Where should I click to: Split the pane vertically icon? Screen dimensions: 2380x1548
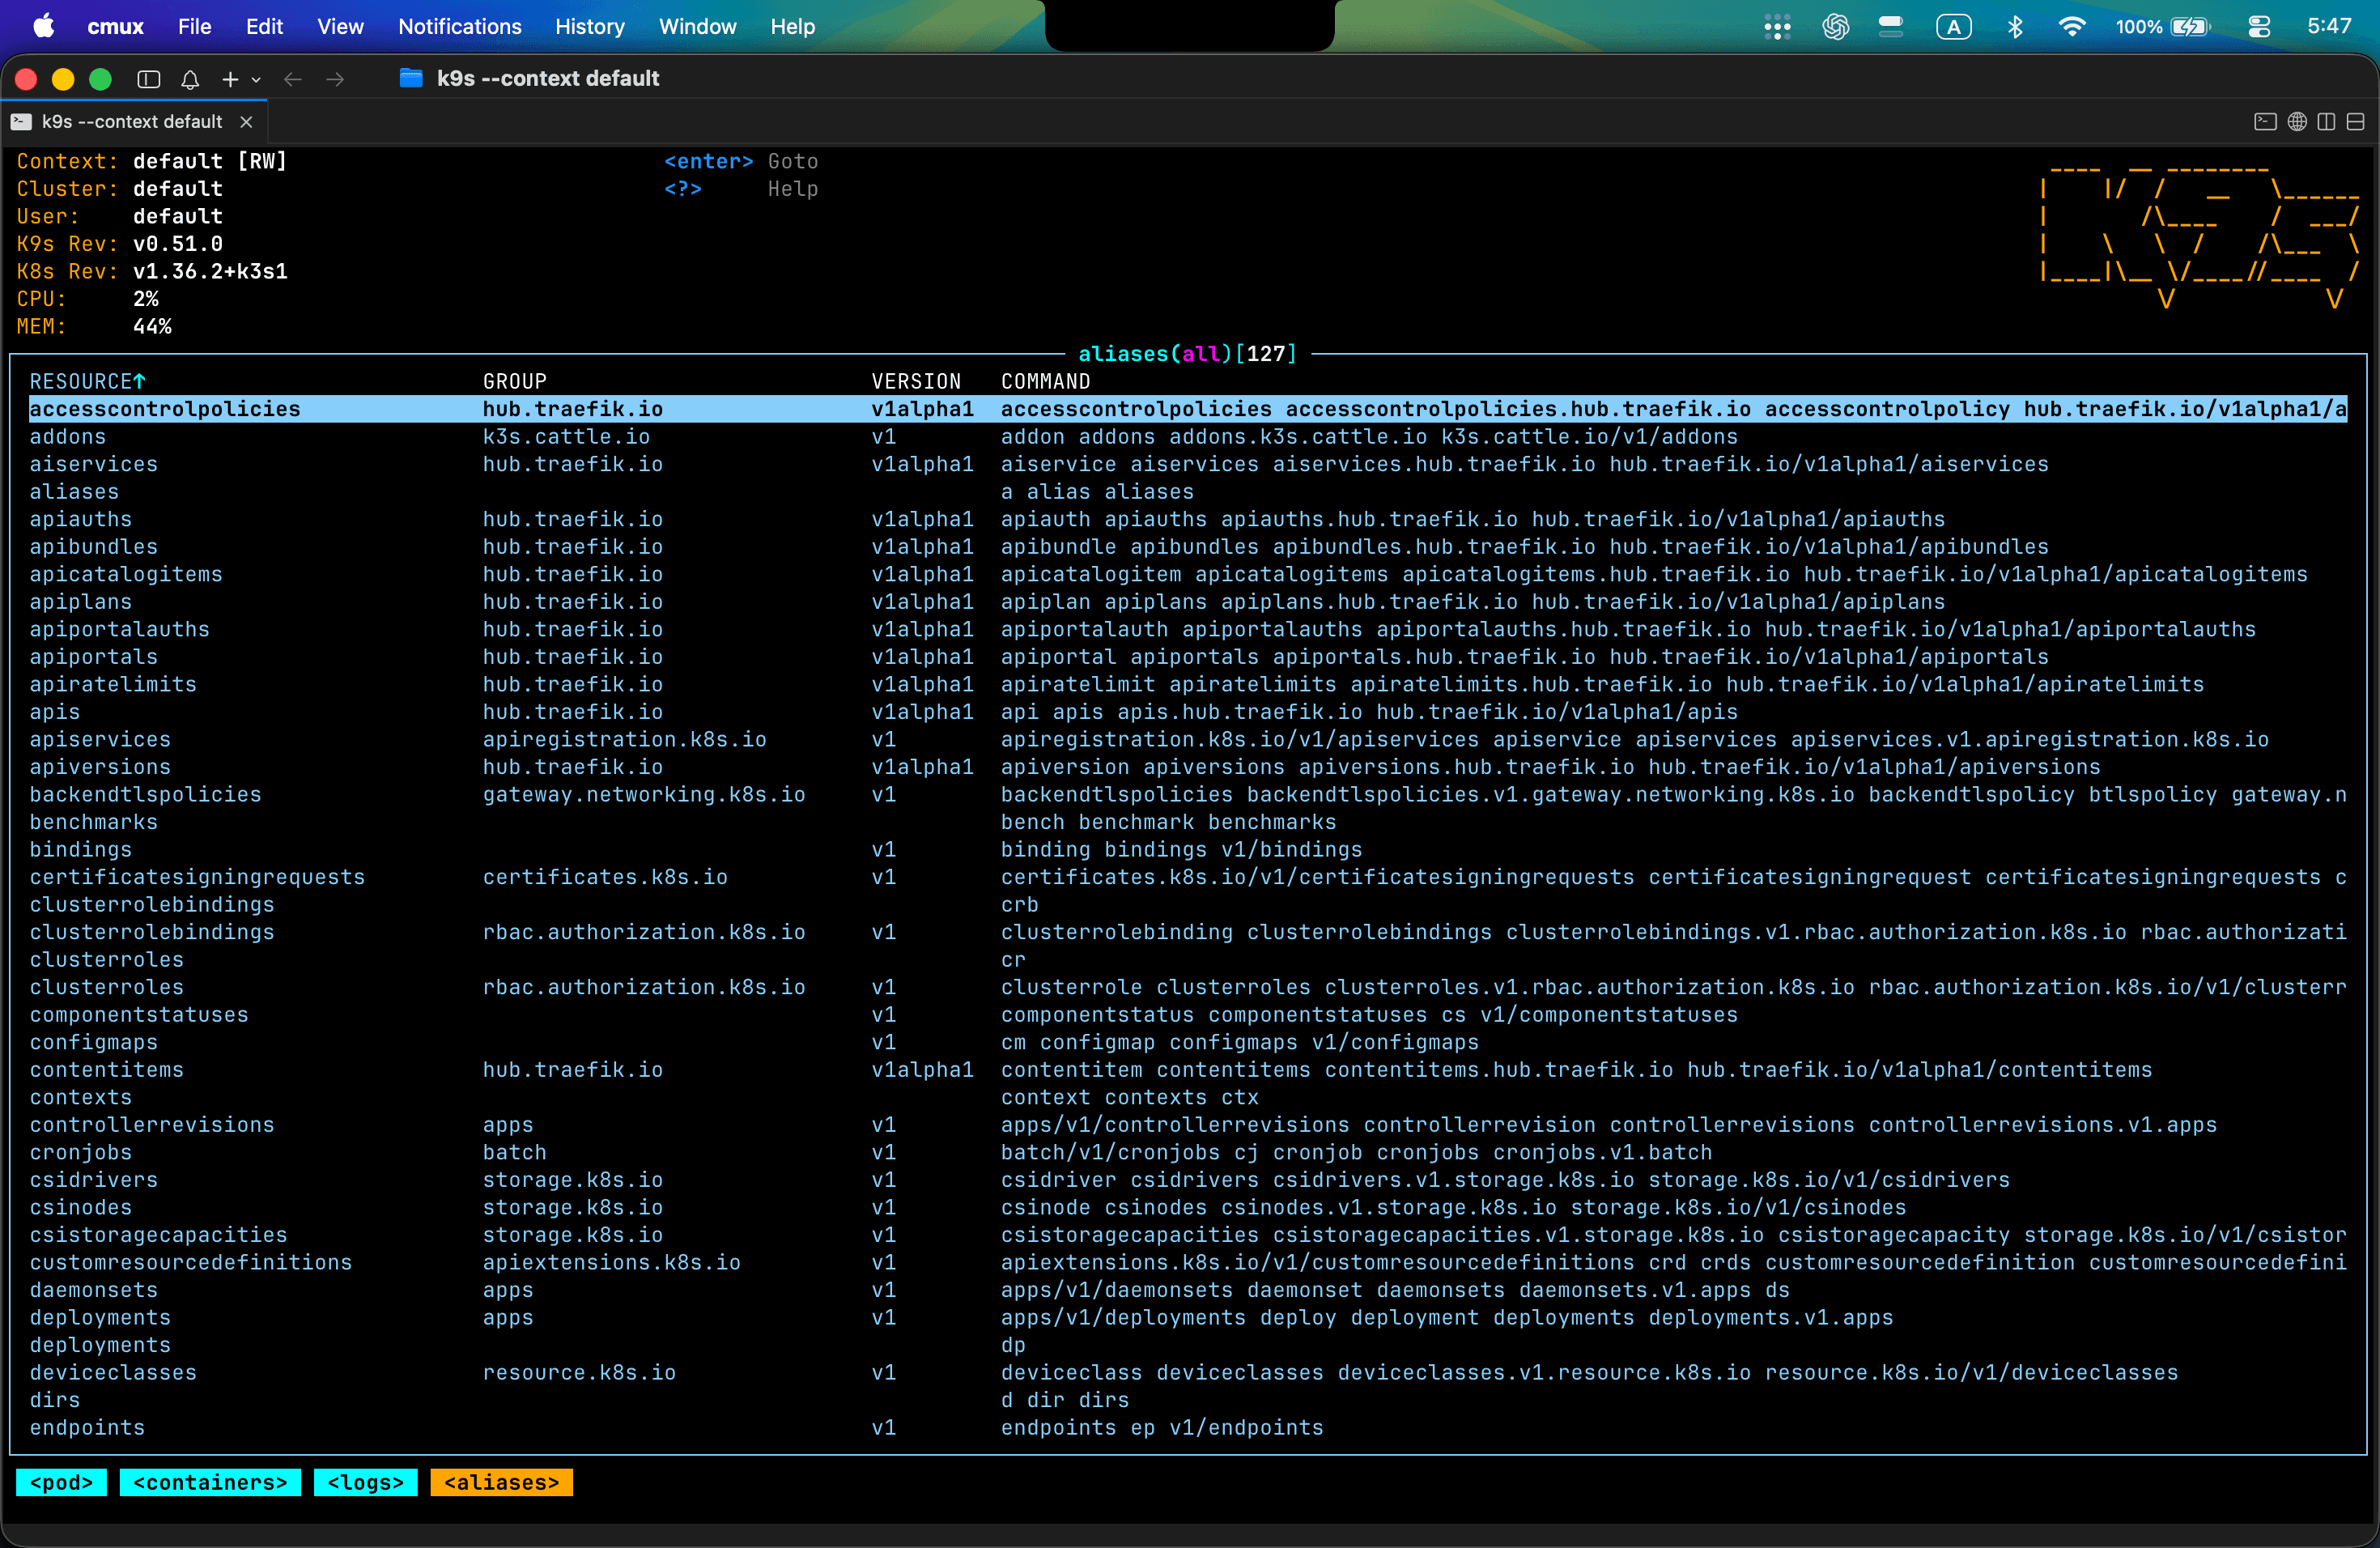click(2327, 122)
